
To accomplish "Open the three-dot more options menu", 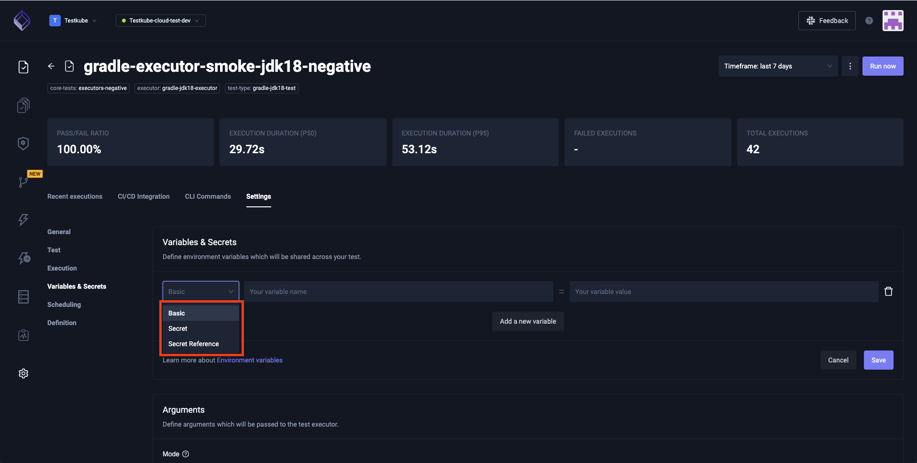I will pyautogui.click(x=850, y=66).
